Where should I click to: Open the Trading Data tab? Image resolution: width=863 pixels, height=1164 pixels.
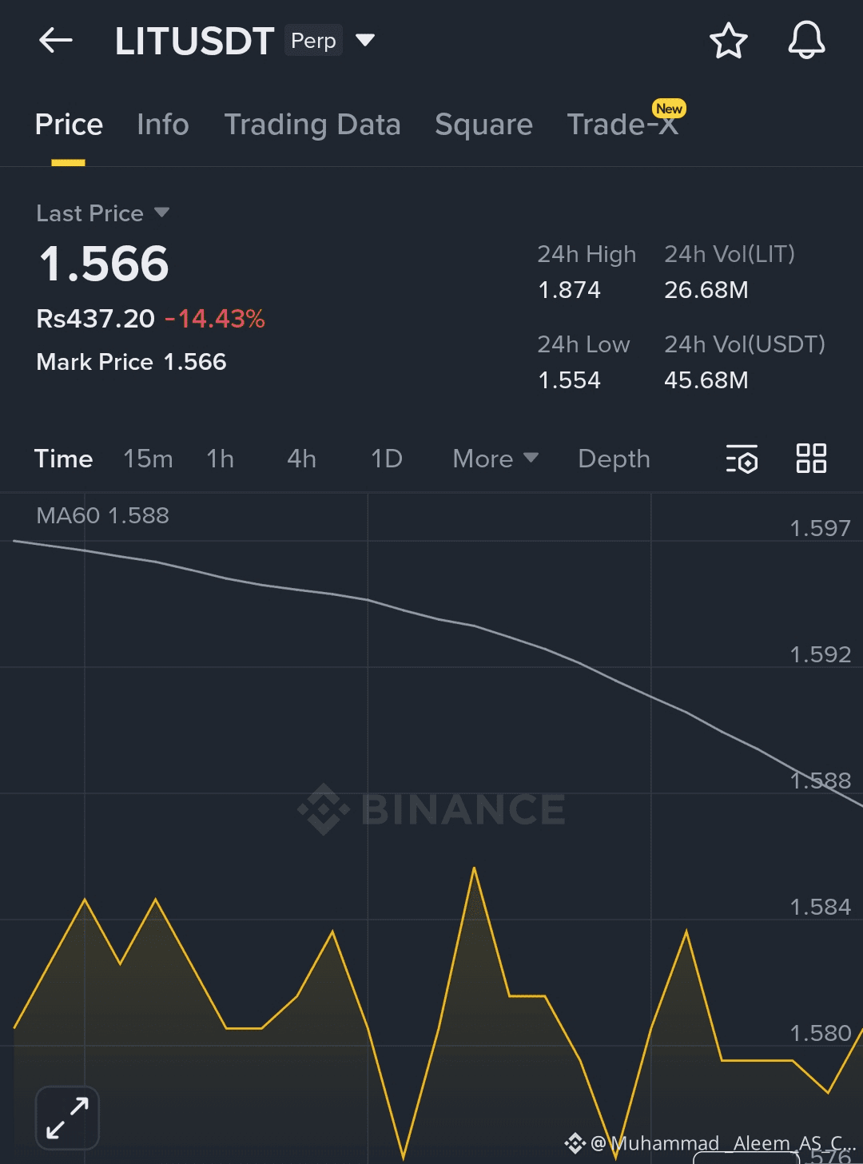tap(312, 125)
